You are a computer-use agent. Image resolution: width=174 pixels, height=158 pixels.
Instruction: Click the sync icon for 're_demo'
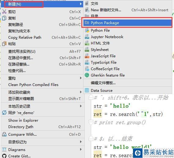click(4, 113)
